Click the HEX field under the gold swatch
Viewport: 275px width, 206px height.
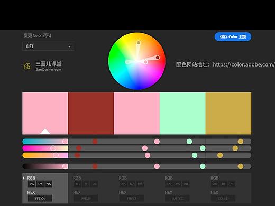point(223,198)
